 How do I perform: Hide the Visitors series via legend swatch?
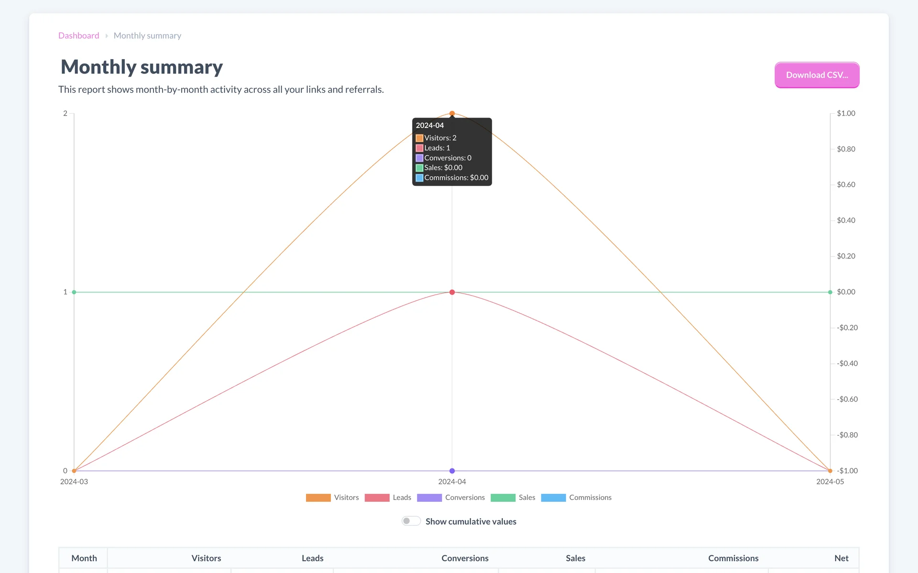(x=318, y=498)
